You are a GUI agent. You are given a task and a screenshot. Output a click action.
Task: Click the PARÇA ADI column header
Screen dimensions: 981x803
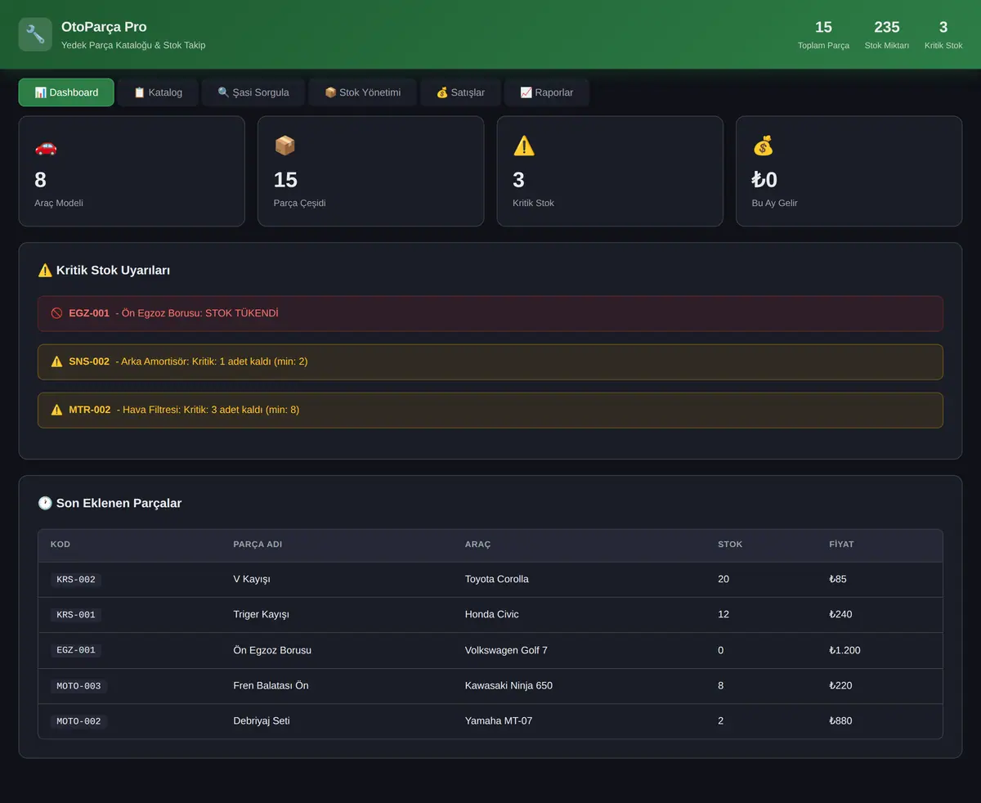coord(258,545)
